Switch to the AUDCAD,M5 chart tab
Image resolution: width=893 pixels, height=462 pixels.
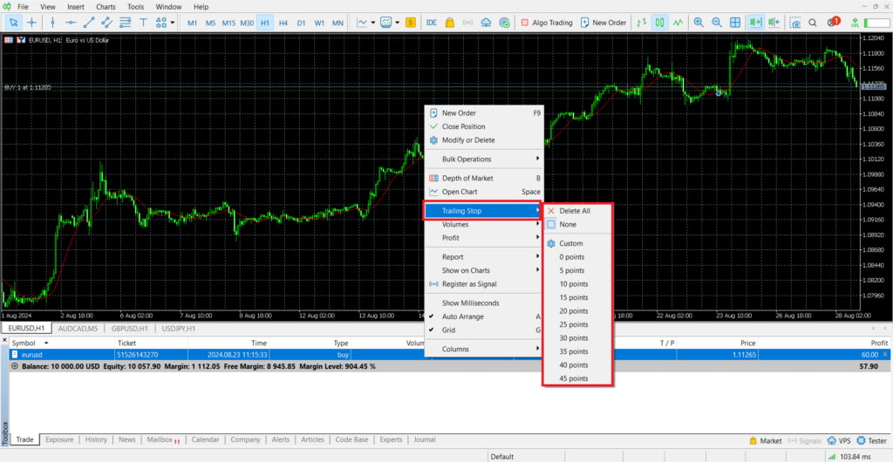[78, 329]
